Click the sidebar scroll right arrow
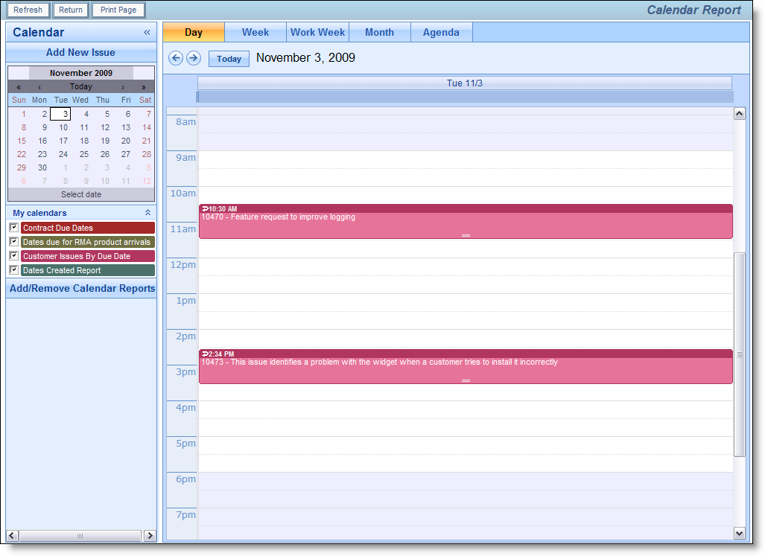Screen dimensions: 765x556 pos(150,536)
